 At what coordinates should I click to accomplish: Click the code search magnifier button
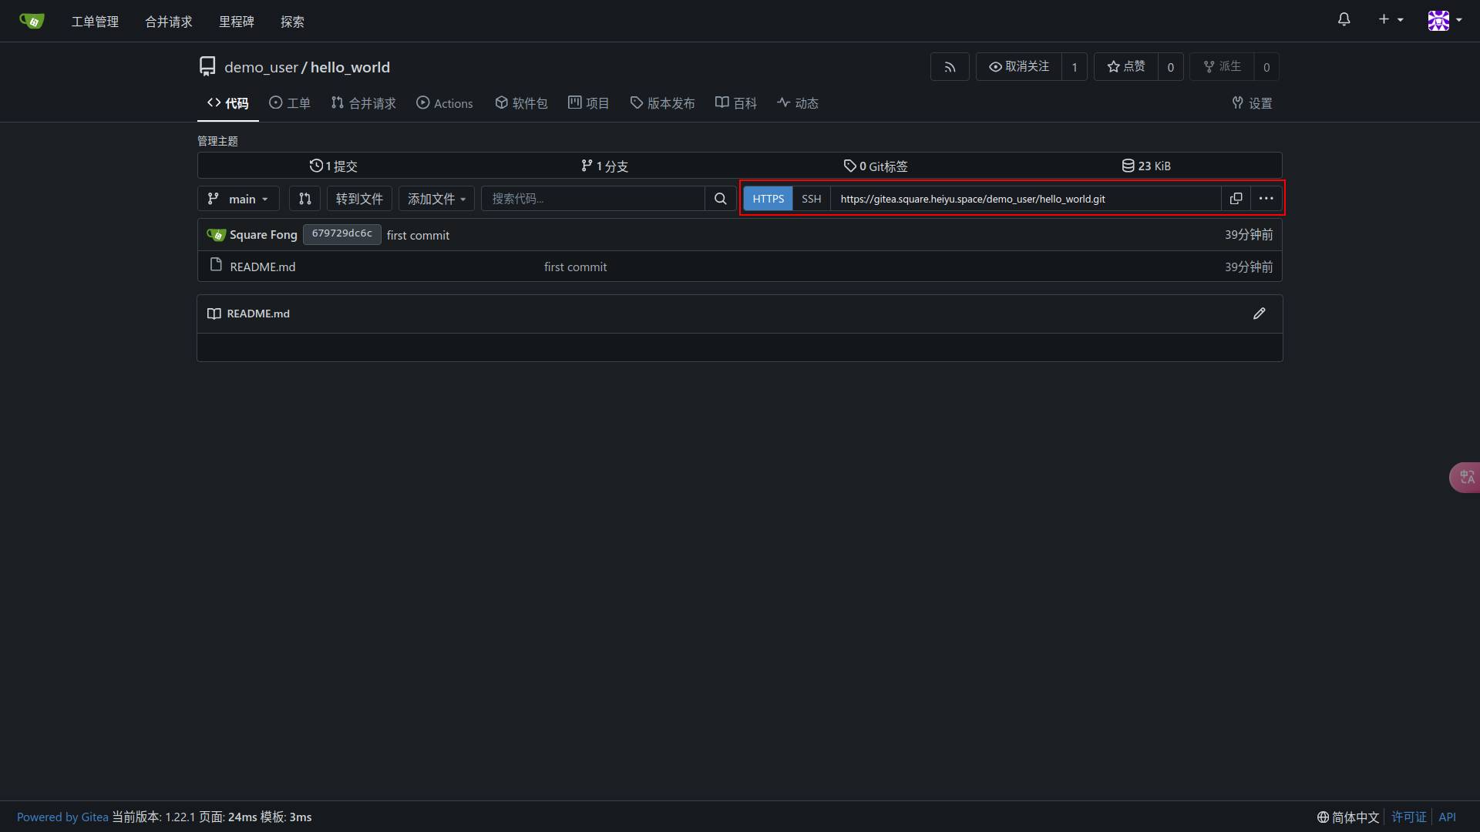point(720,199)
